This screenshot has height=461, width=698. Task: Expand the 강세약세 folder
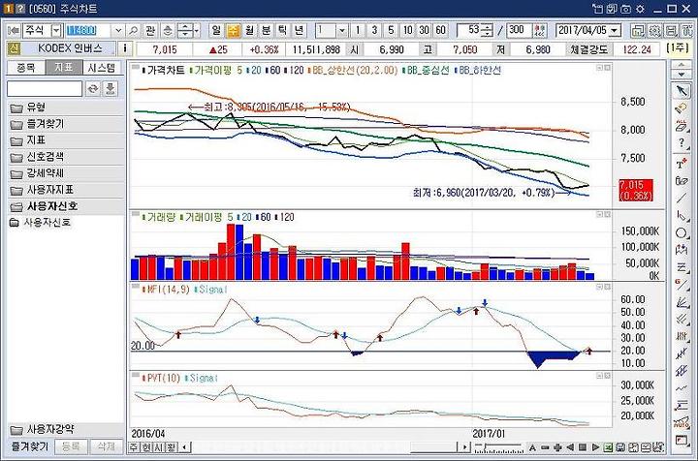(66, 173)
